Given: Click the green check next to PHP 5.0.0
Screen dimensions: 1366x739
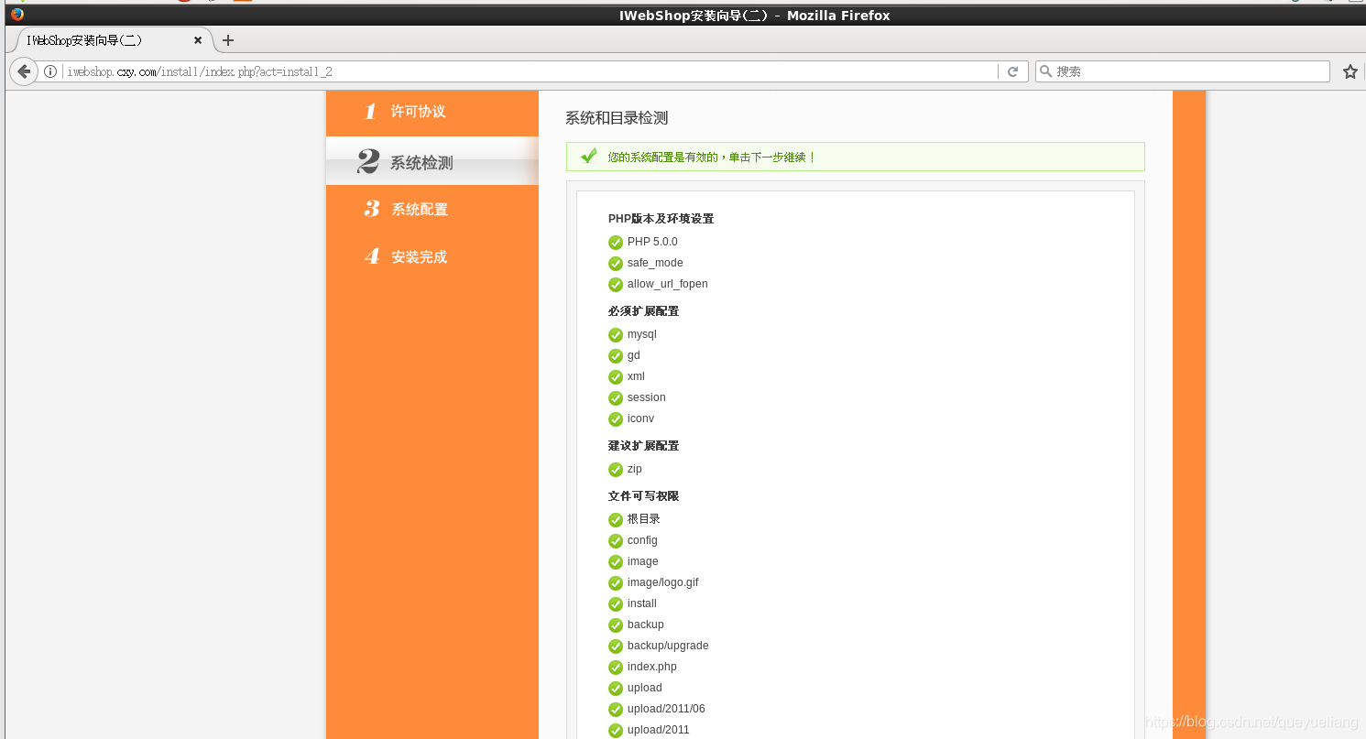Looking at the screenshot, I should tap(616, 243).
